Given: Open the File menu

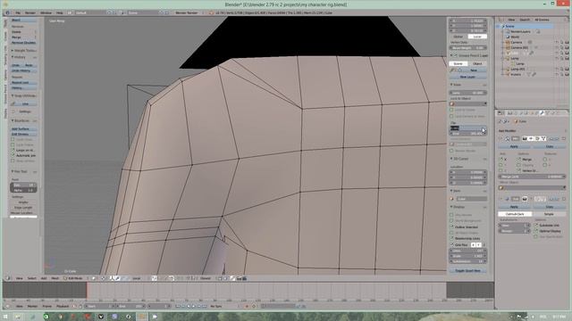Looking at the screenshot, I should [x=18, y=12].
